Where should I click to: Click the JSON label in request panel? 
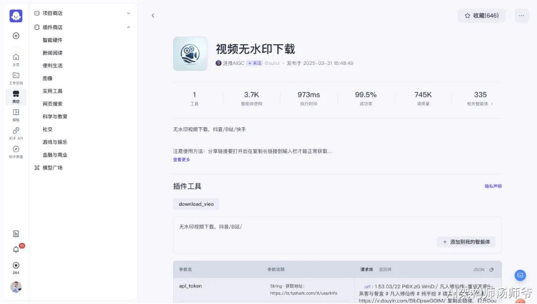pyautogui.click(x=478, y=270)
